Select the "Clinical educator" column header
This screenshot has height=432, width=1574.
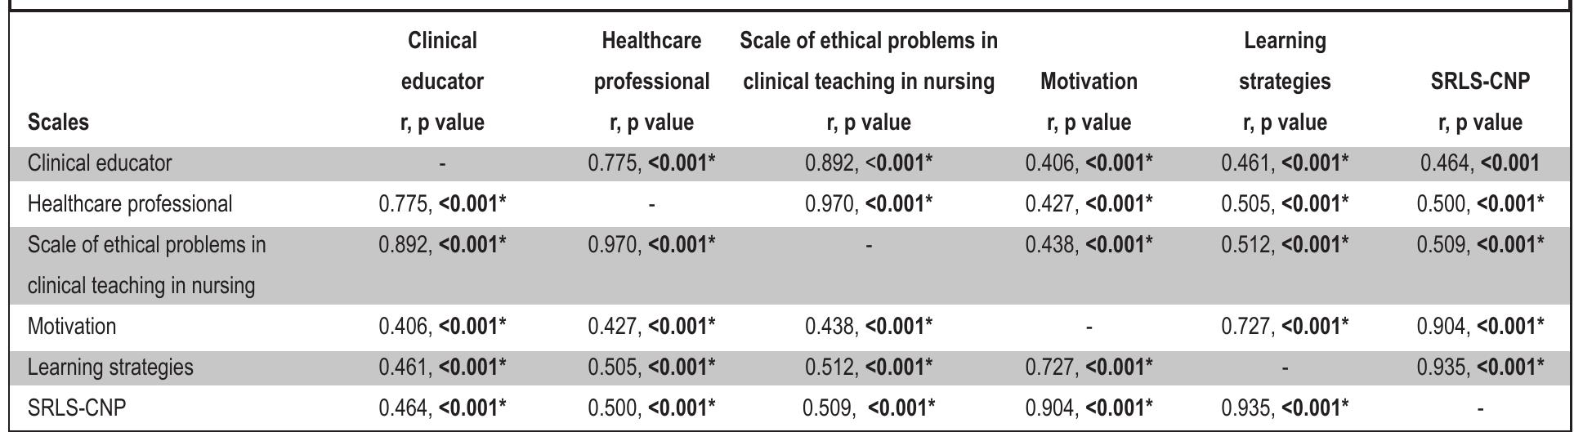[442, 82]
